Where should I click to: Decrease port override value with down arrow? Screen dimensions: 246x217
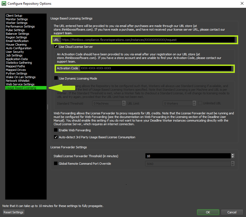click(x=233, y=165)
